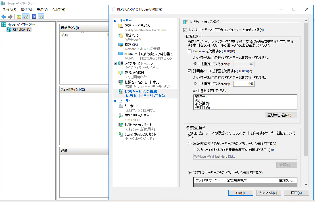Click the マウス リリース キー icon
Image resolution: width=315 pixels, height=202 pixels.
(x=120, y=116)
